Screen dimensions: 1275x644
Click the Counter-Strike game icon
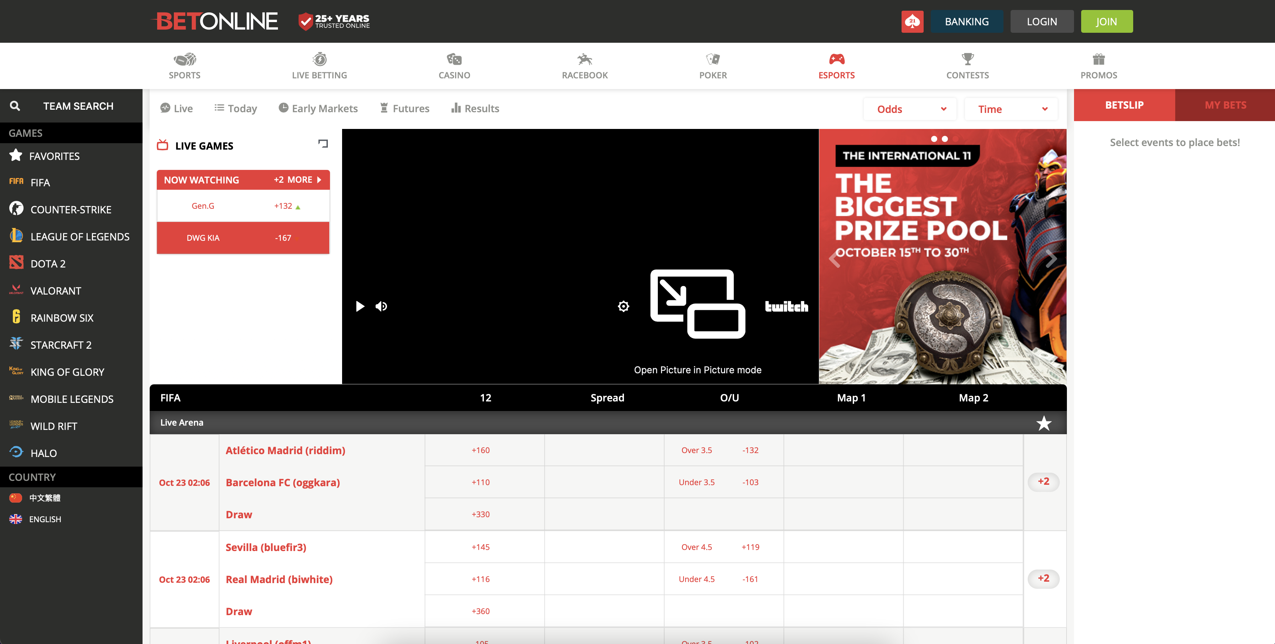click(x=16, y=209)
